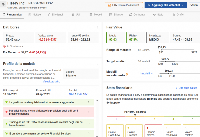Open the Profilo della società options menu
The image size is (200, 137).
[x=97, y=64]
